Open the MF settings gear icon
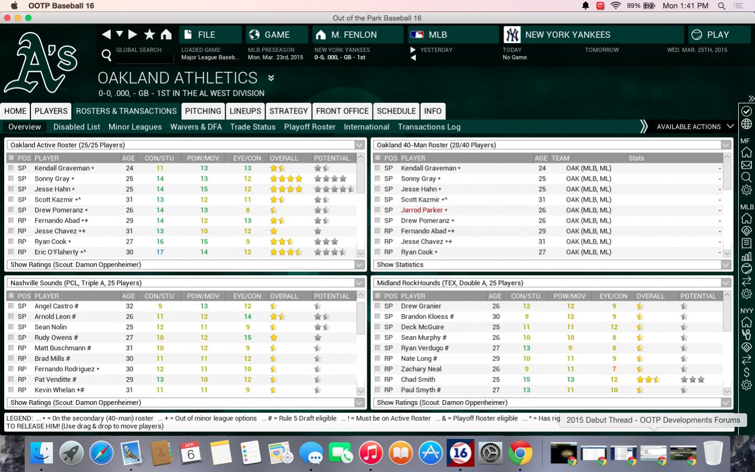 pos(746,190)
